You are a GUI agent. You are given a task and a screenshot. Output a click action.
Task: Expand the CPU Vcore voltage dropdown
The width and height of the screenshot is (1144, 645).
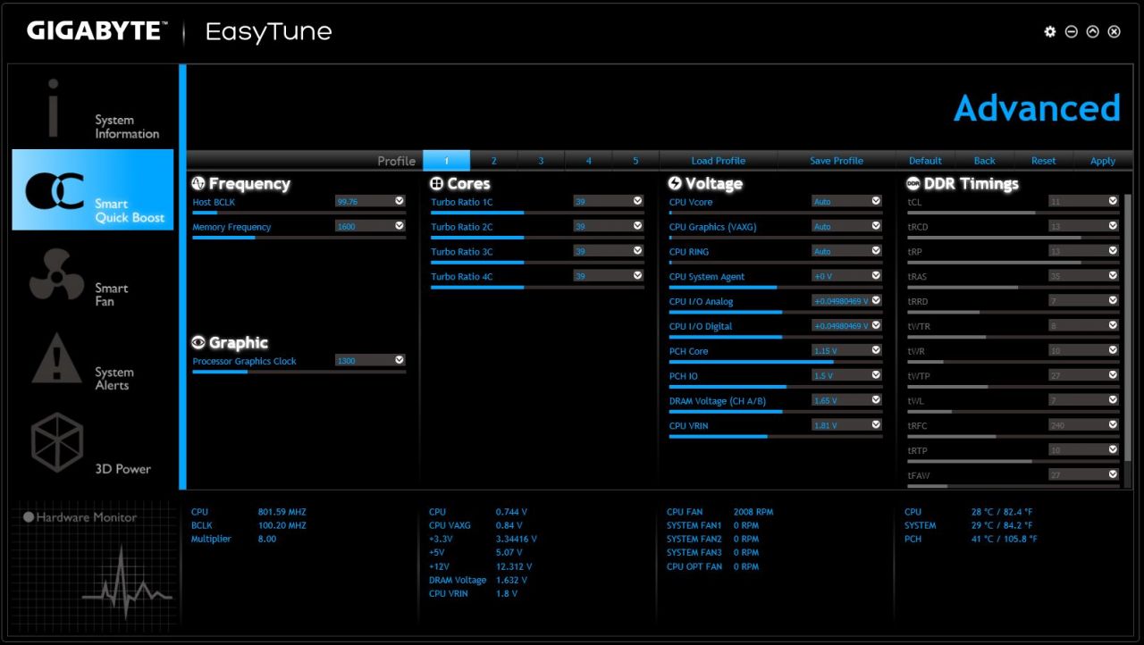pos(876,202)
